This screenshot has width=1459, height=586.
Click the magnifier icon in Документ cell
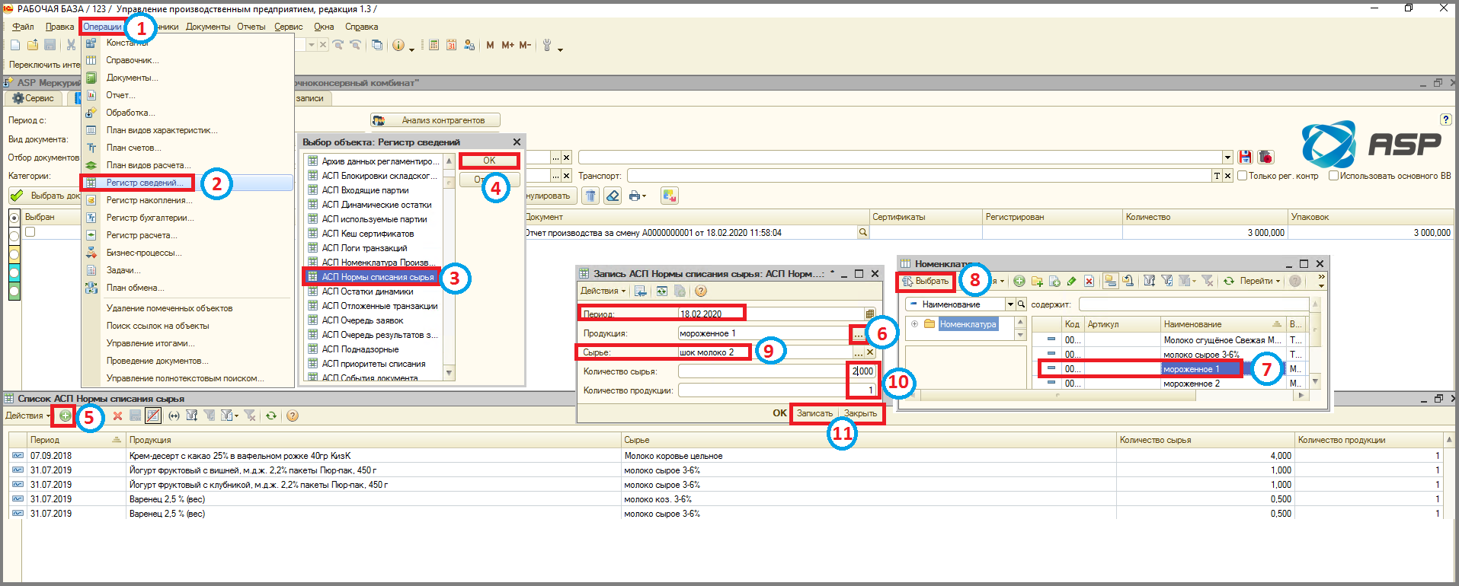point(862,232)
